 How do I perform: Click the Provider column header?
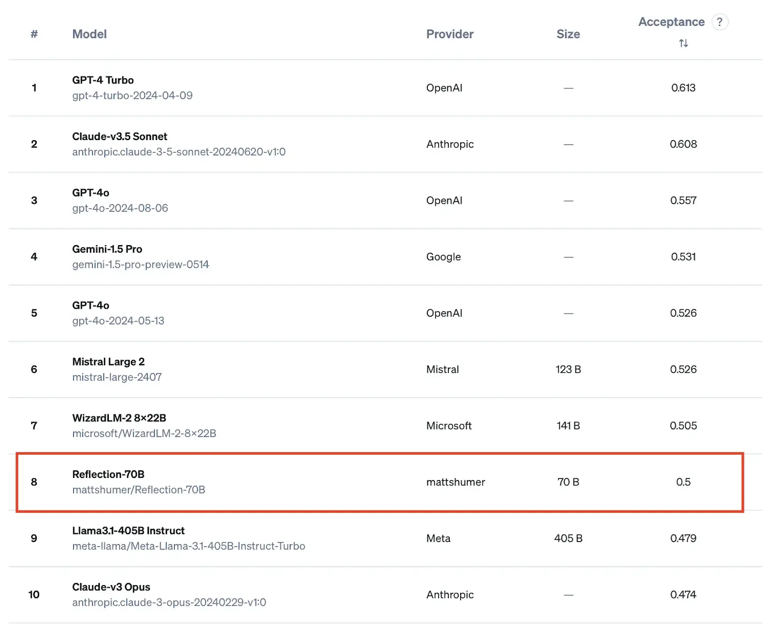coord(450,34)
